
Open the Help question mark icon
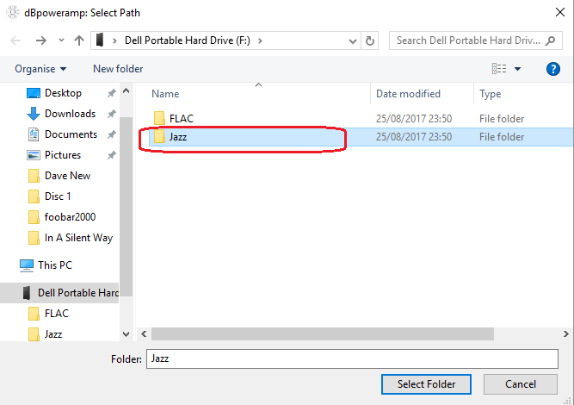[553, 69]
